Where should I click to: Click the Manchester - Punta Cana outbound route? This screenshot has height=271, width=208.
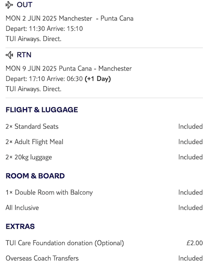tap(96, 18)
